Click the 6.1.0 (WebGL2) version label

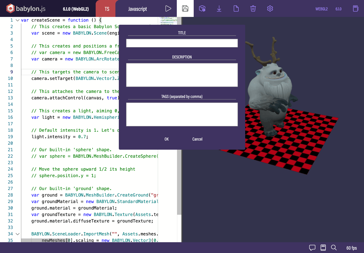click(x=76, y=9)
